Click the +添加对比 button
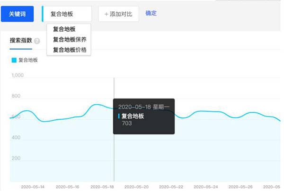 (x=118, y=14)
